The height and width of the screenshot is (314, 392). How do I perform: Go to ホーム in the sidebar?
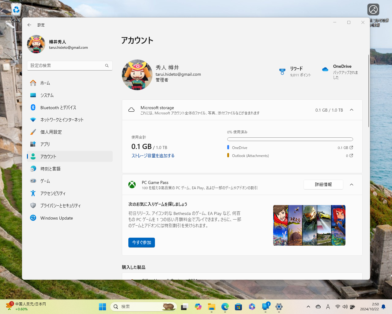pos(70,83)
